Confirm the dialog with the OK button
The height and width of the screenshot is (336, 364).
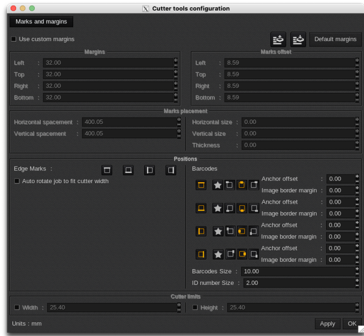tap(352, 324)
